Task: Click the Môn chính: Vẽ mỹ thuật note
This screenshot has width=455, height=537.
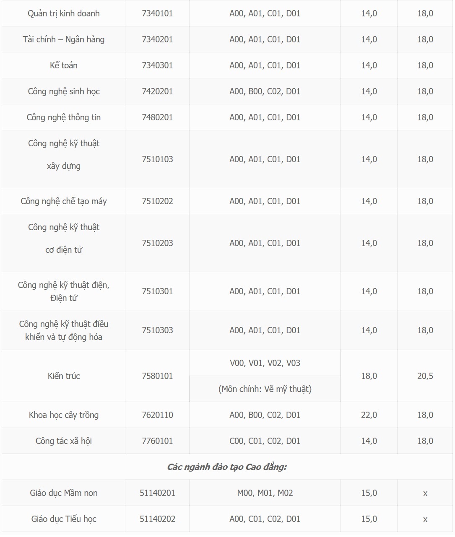Action: 265,389
